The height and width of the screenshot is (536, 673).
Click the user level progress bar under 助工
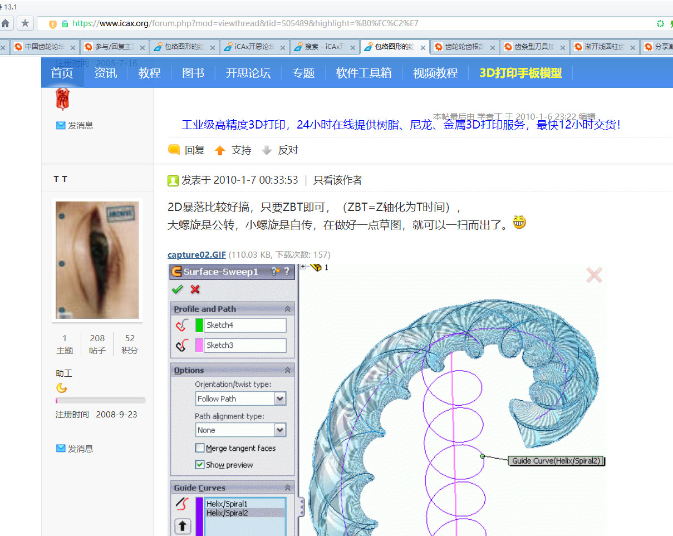(101, 400)
